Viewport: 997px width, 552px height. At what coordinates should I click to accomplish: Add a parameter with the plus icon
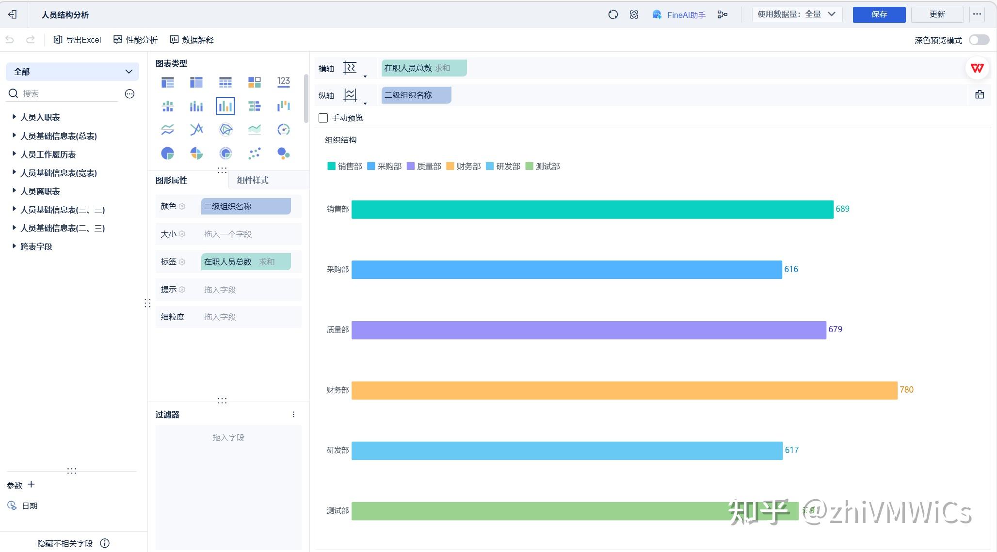pyautogui.click(x=32, y=485)
